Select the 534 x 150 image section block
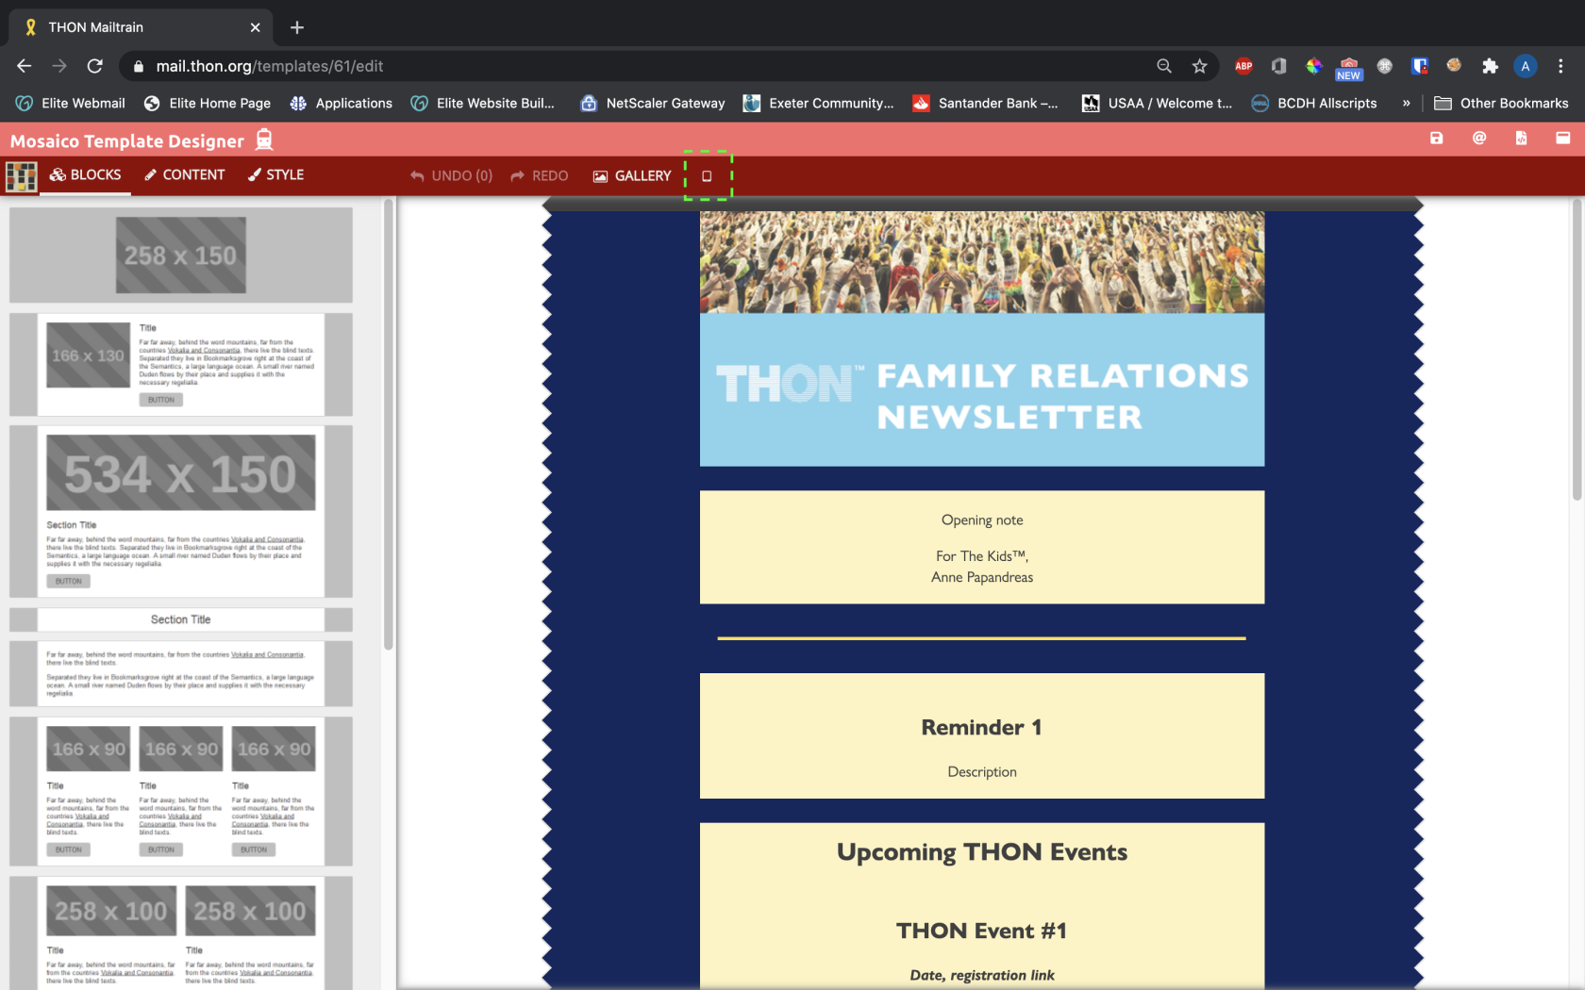Image resolution: width=1585 pixels, height=990 pixels. click(181, 511)
